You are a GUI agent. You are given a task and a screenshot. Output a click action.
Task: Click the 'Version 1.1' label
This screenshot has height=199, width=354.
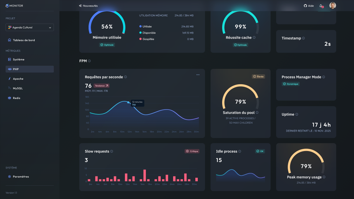(11, 193)
